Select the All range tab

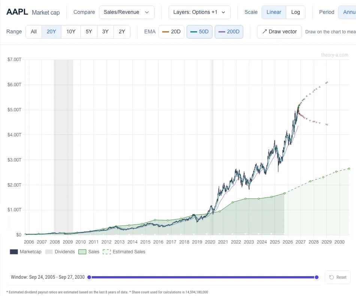pos(34,32)
